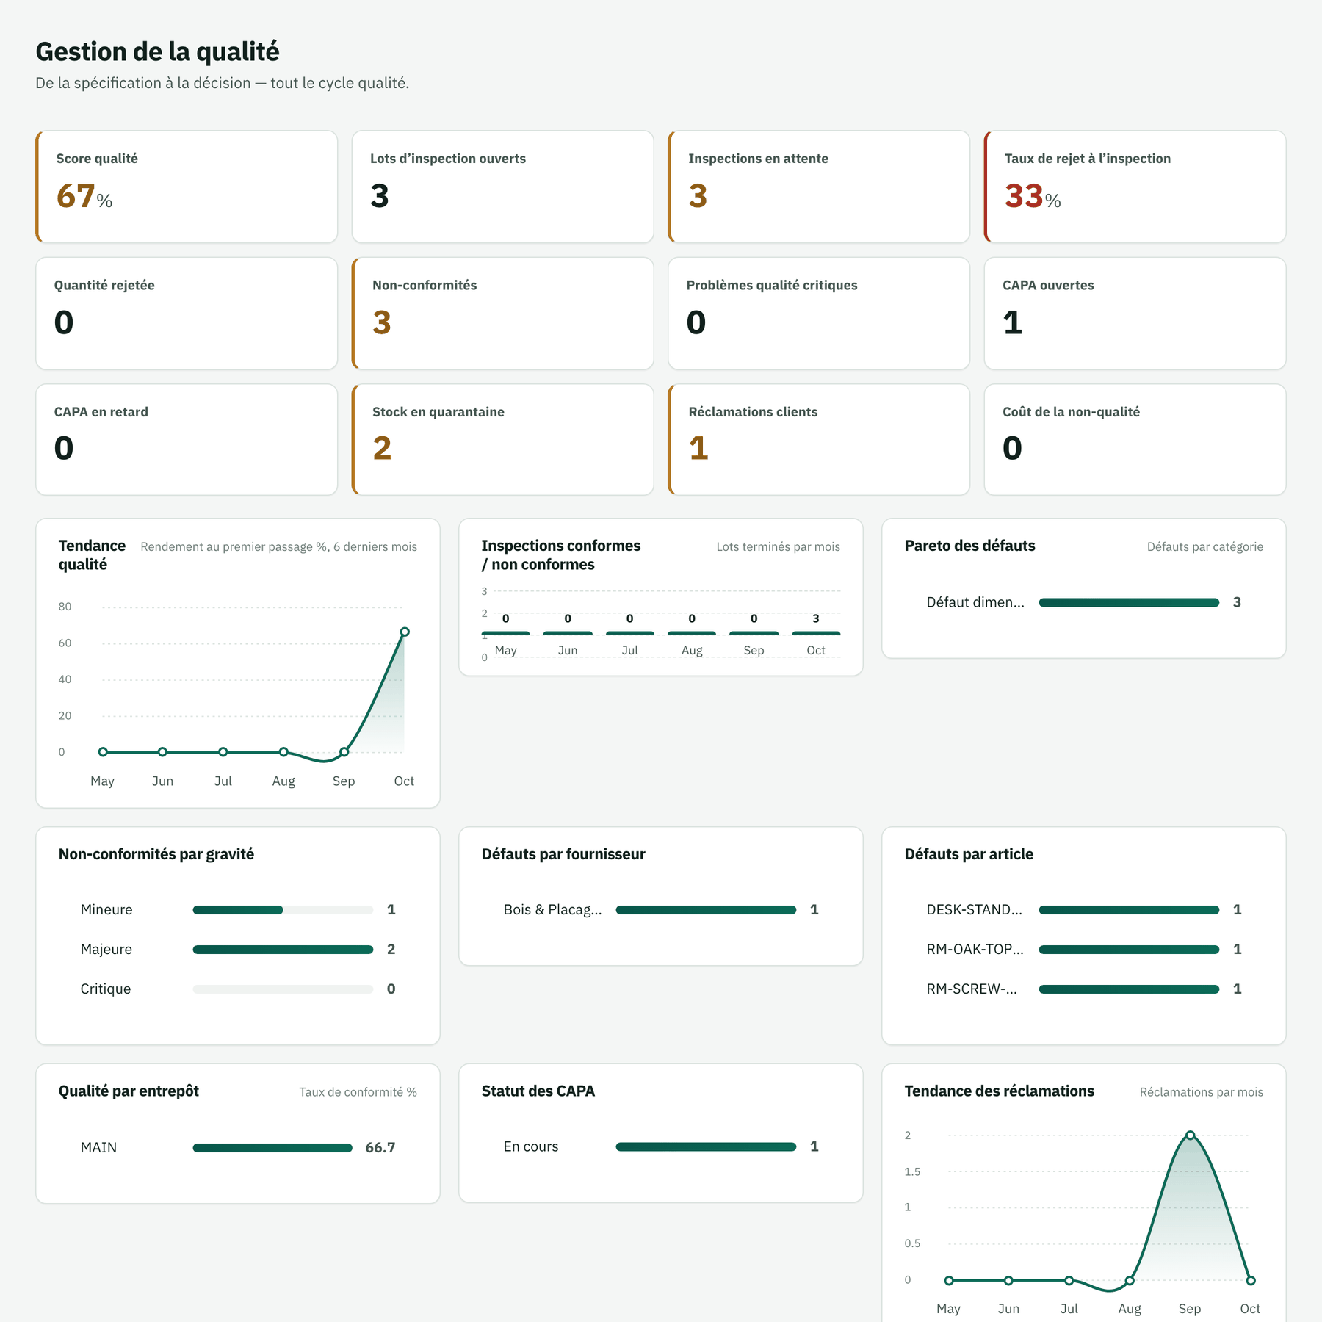This screenshot has width=1322, height=1322.
Task: Open the Lots d'inspection ouverts card
Action: click(x=503, y=187)
